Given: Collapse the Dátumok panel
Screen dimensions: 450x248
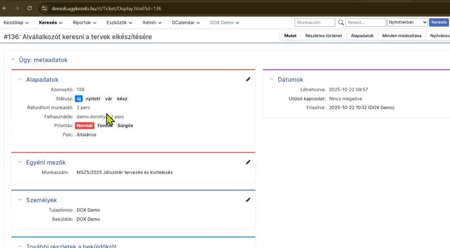Looking at the screenshot, I should click(271, 80).
